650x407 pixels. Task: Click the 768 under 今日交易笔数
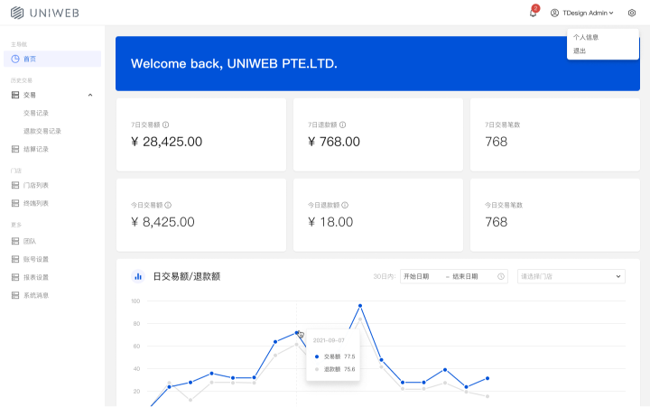[x=497, y=222]
